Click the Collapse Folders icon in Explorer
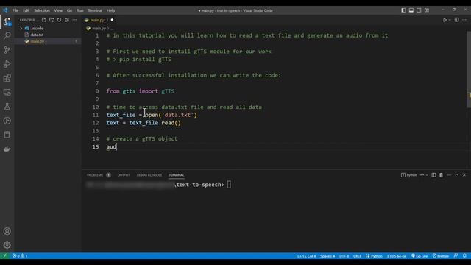Viewport: 471px width, 265px height. pos(67,20)
